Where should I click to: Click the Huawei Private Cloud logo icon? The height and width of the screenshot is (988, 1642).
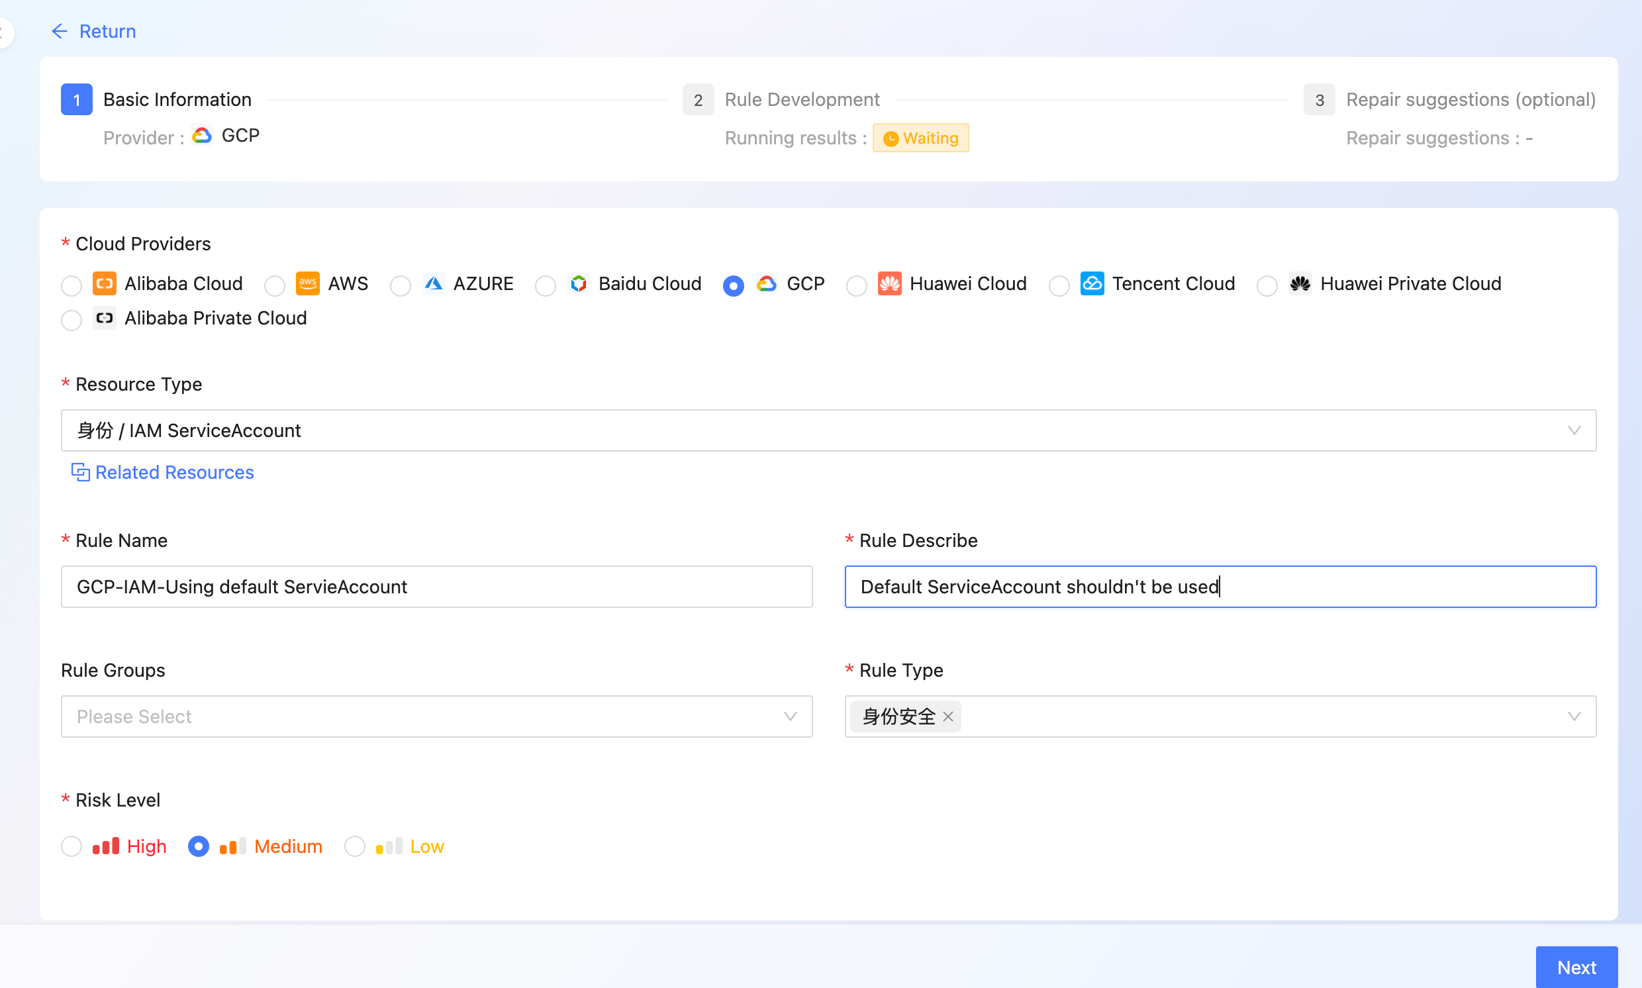point(1300,283)
